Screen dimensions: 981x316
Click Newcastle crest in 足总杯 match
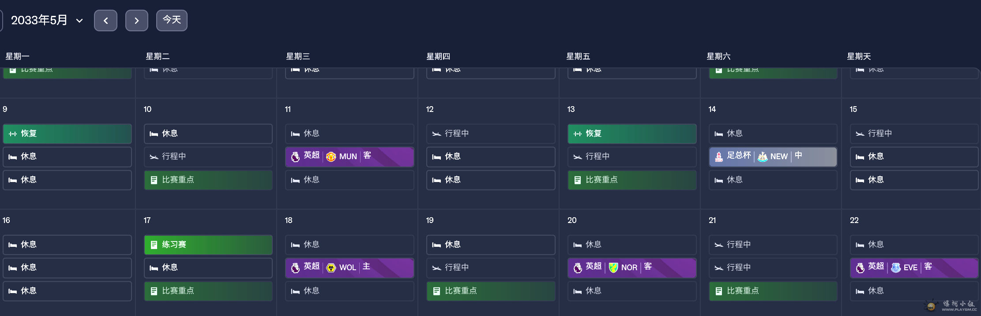[x=762, y=156]
